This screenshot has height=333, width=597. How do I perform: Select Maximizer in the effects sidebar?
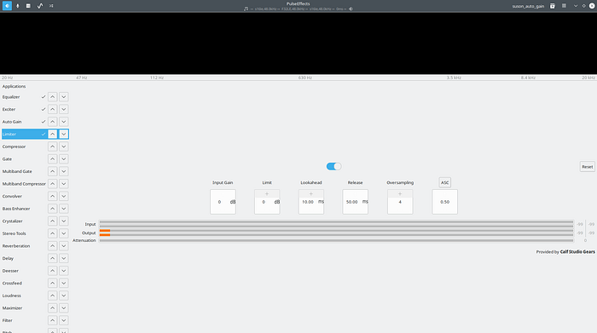click(x=12, y=308)
